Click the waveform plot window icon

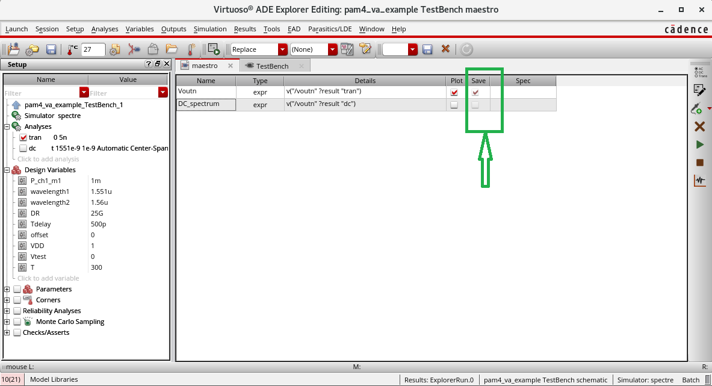point(347,49)
